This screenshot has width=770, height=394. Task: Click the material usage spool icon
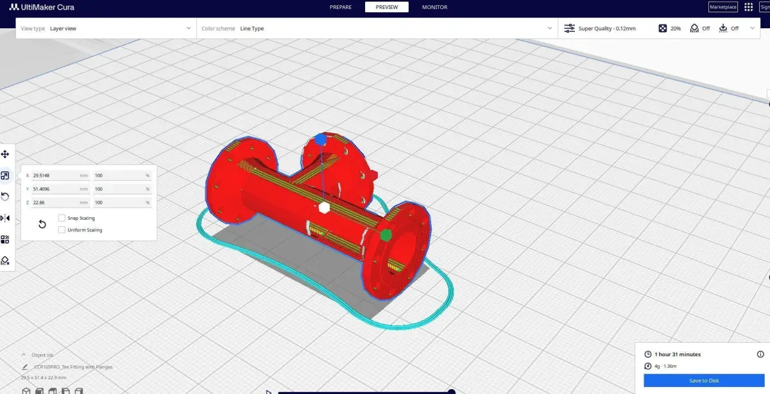[x=648, y=366]
